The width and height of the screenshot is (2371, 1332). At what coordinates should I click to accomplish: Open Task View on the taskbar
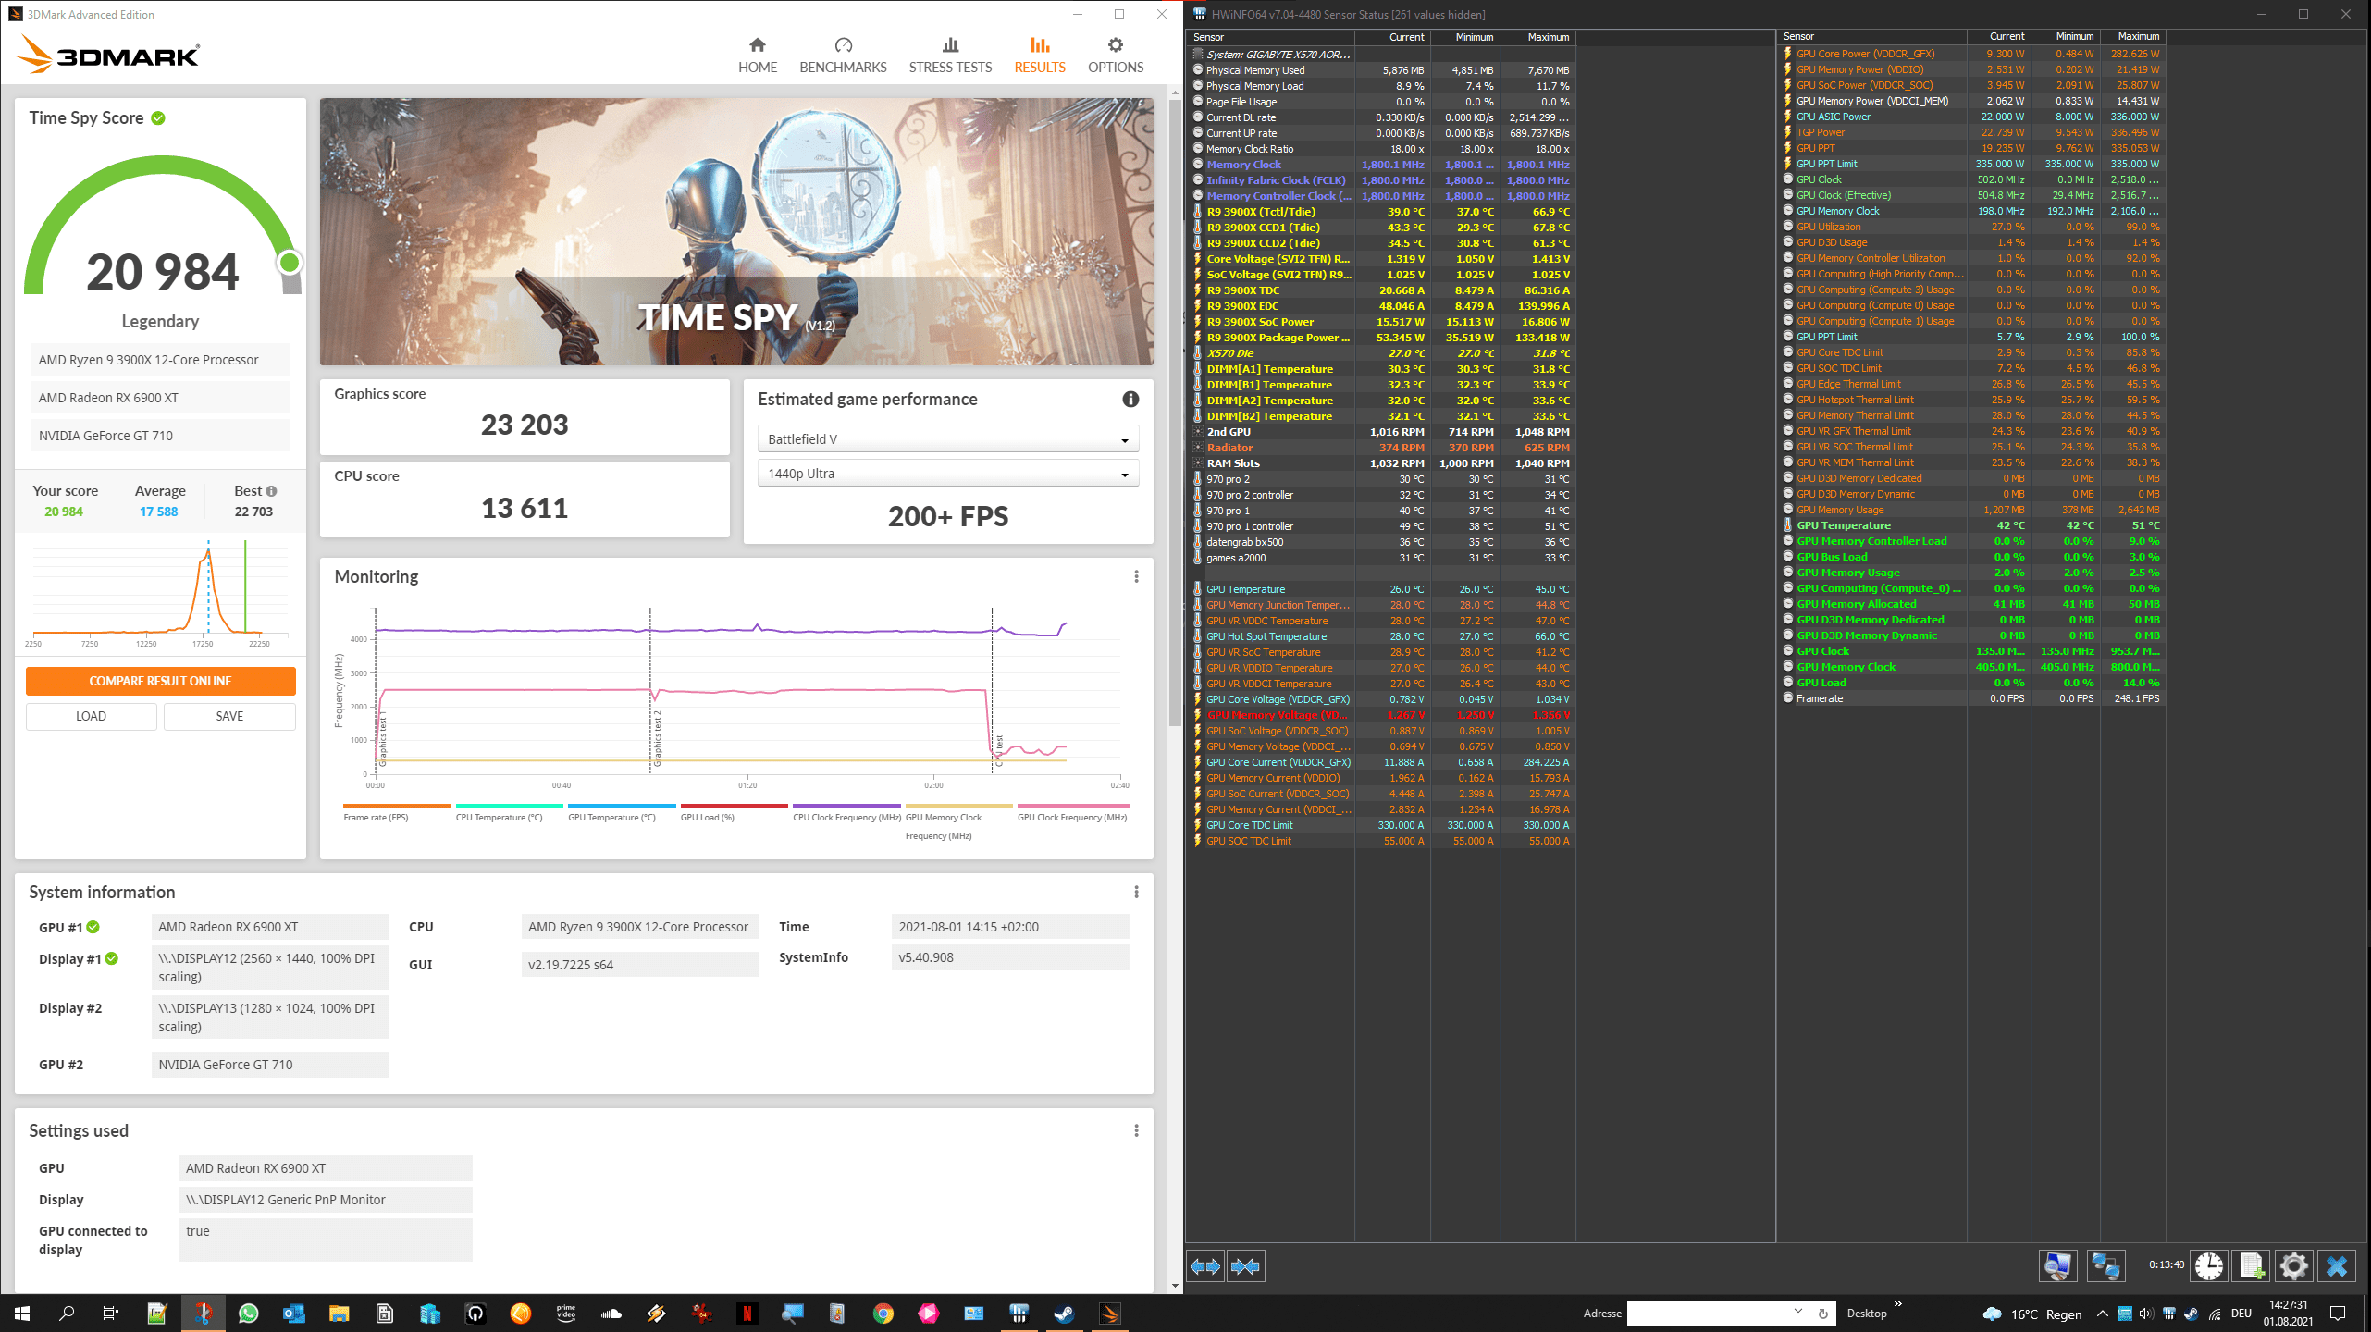(111, 1313)
